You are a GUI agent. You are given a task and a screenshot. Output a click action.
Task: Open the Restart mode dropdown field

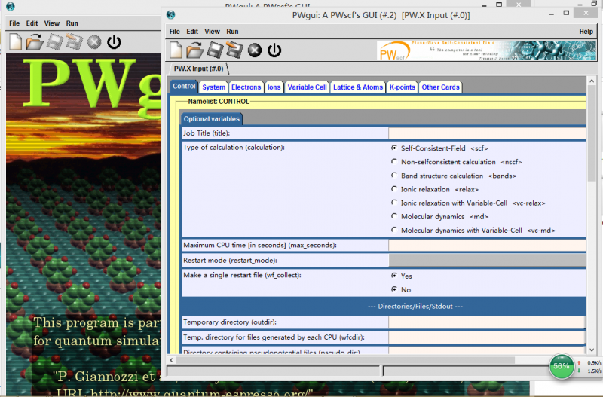(x=487, y=260)
